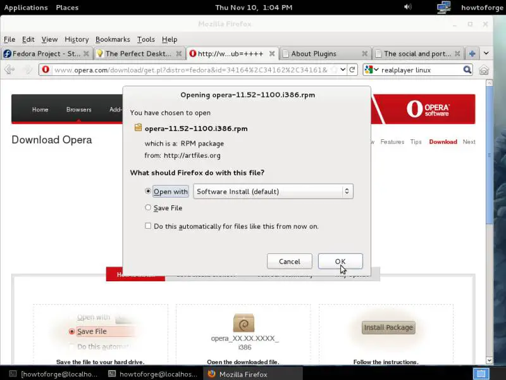Open the Tools menu

tap(146, 39)
